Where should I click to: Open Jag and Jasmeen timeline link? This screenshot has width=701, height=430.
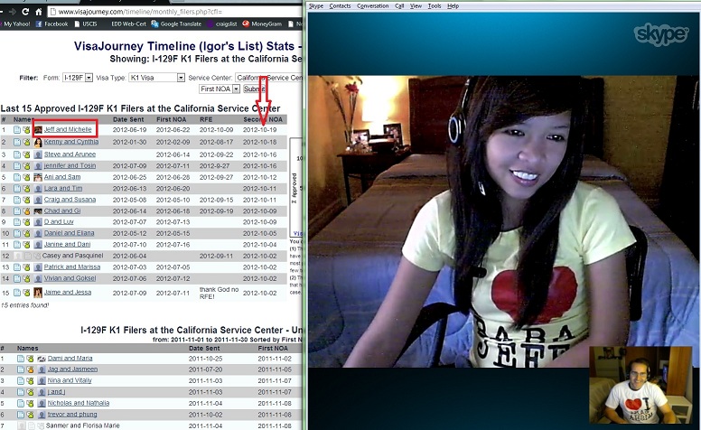click(x=72, y=369)
